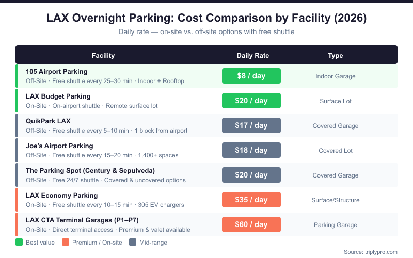The image size is (413, 258).
Task: Click the LAX Budget Parking title
Action: pos(58,96)
